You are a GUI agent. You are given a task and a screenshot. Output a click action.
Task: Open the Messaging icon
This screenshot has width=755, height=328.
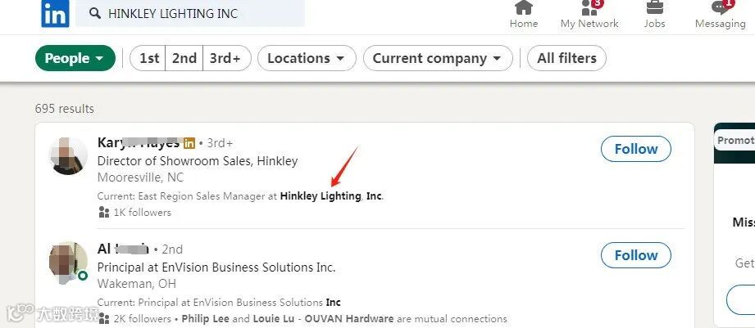720,8
